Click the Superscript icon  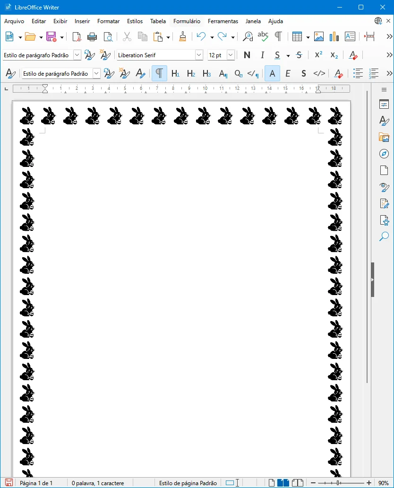tap(318, 55)
